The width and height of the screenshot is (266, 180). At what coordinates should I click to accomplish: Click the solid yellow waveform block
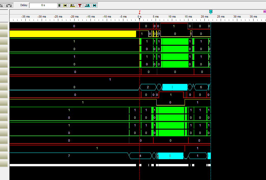[x=73, y=34]
